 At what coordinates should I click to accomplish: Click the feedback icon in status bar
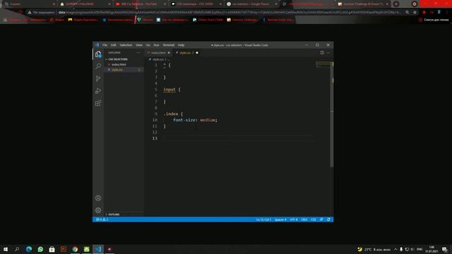(x=321, y=219)
